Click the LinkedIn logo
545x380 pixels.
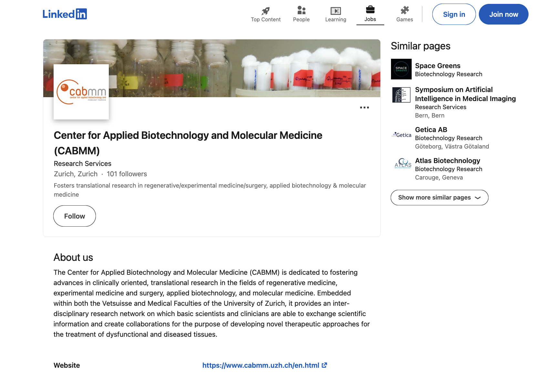point(65,14)
